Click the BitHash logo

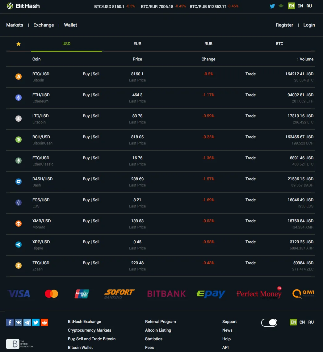coord(23,6)
